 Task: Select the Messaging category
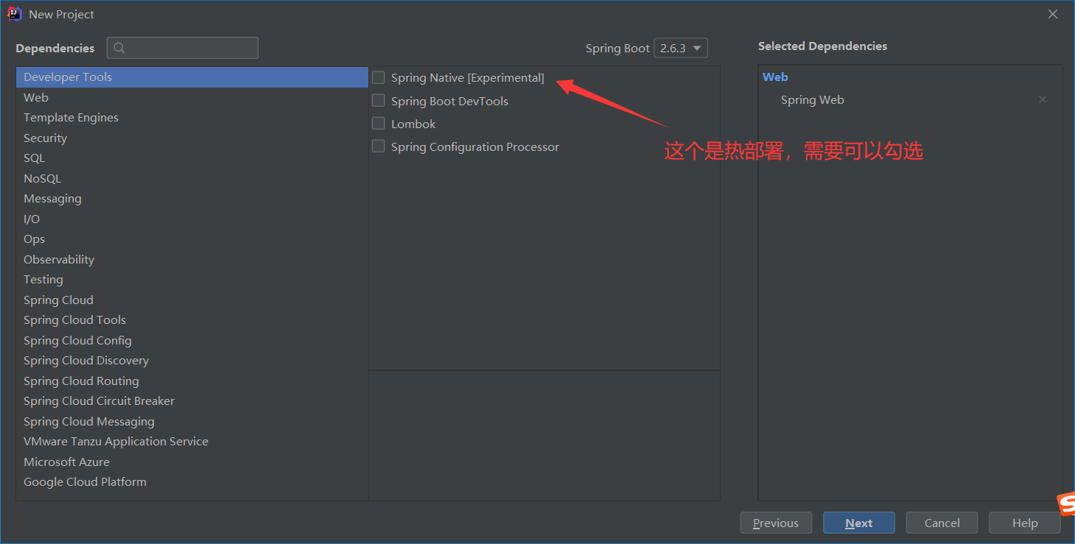click(192, 199)
